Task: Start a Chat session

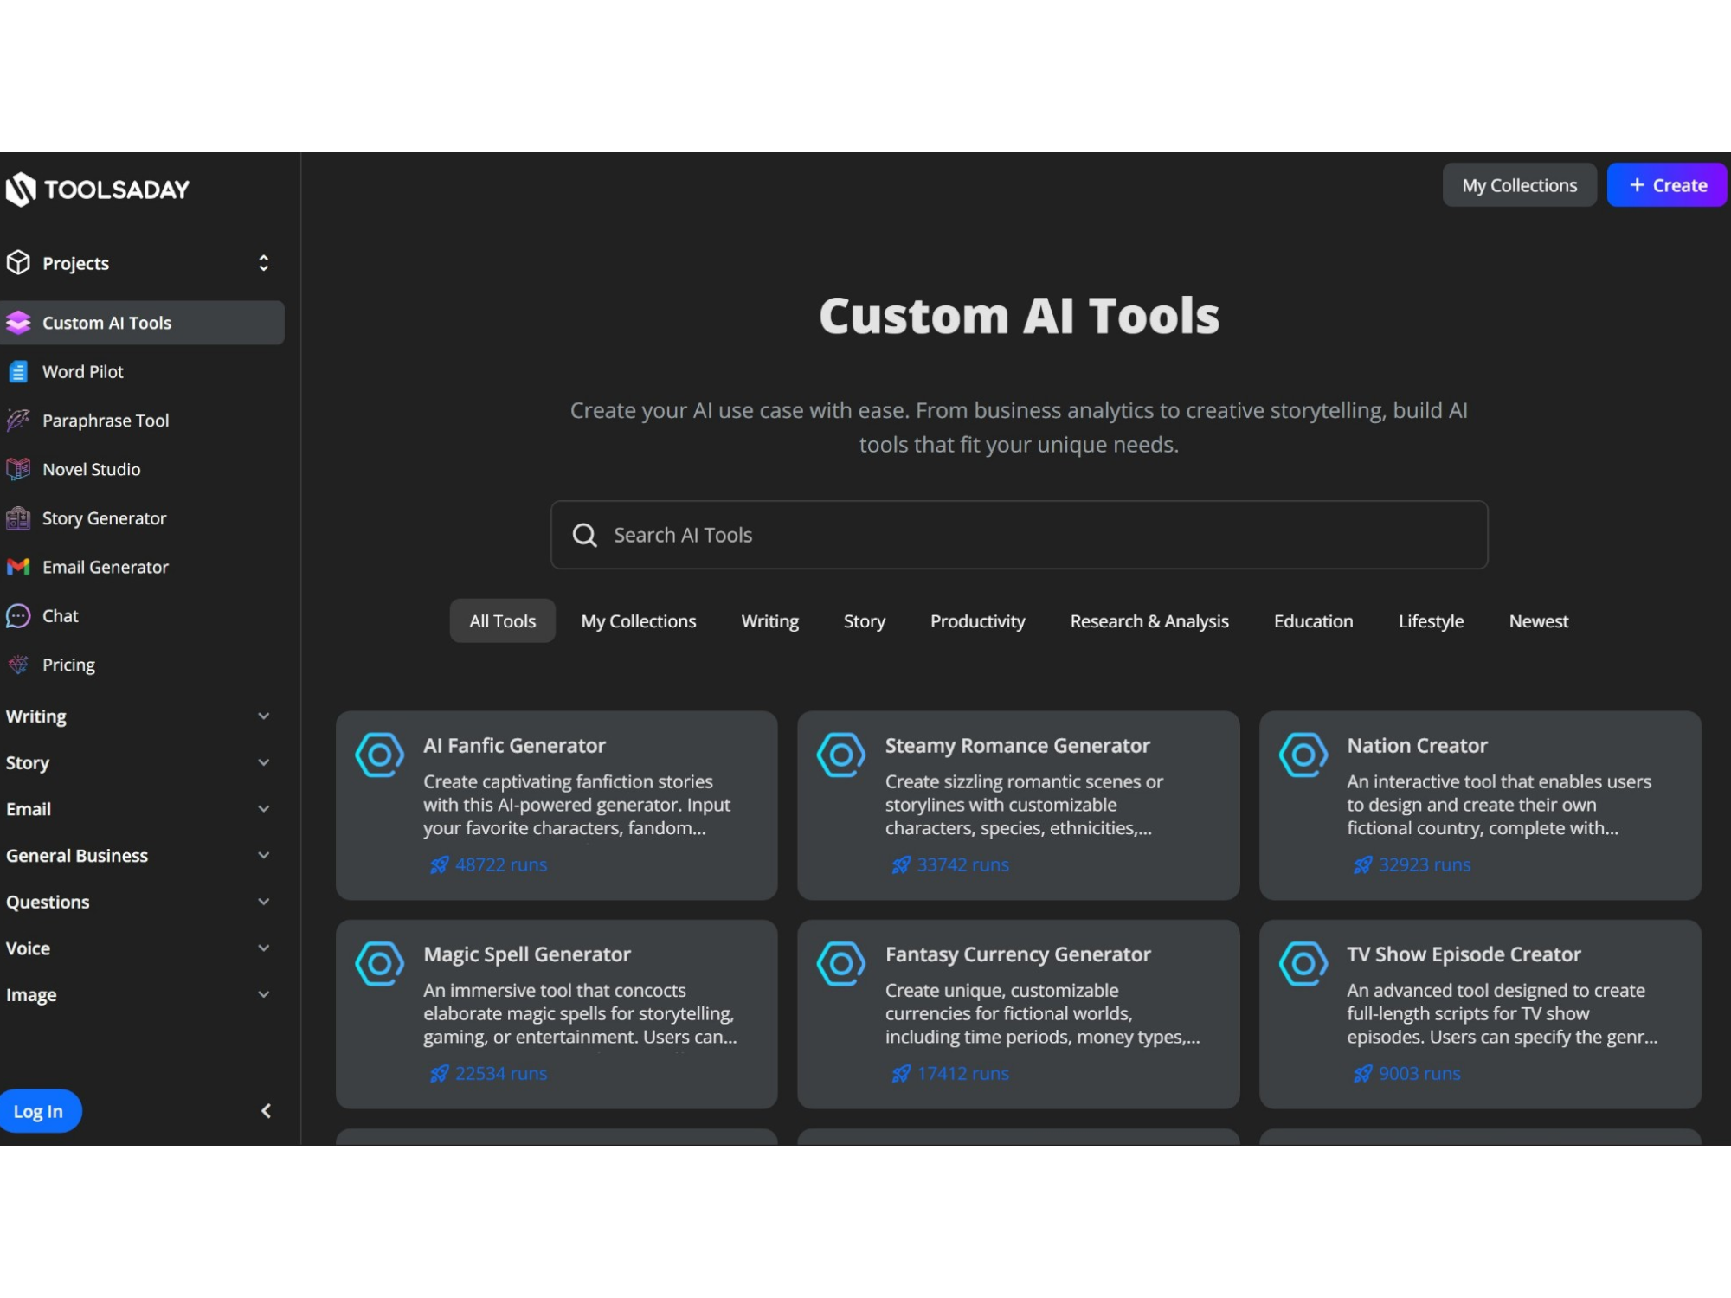Action: [60, 615]
